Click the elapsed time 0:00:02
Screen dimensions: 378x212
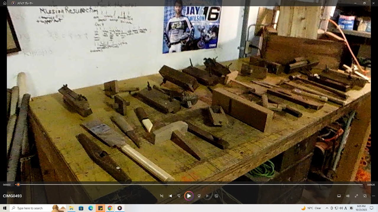click(7, 185)
